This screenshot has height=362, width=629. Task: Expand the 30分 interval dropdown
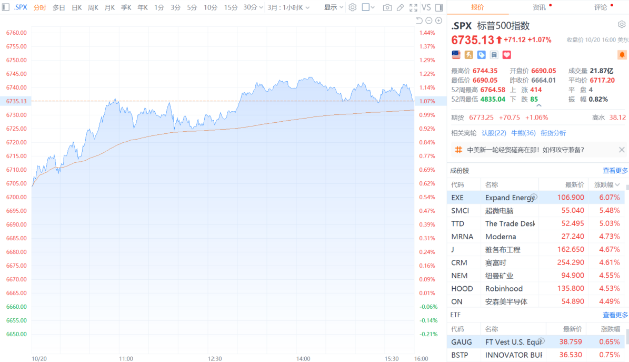point(253,7)
